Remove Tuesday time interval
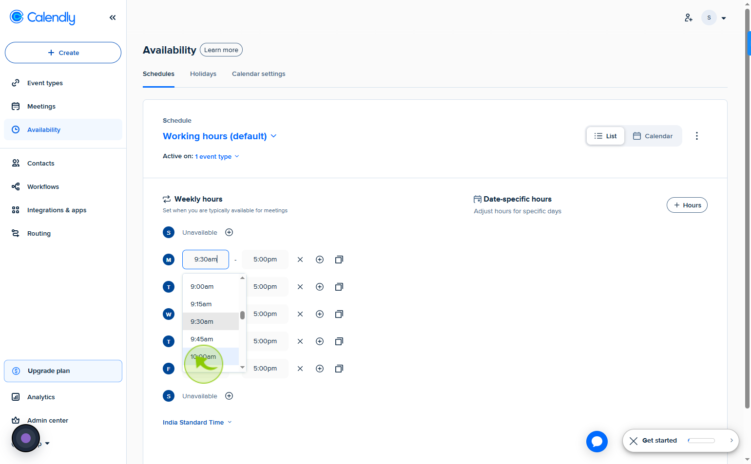Screen dimensions: 751x464 pyautogui.click(x=300, y=287)
